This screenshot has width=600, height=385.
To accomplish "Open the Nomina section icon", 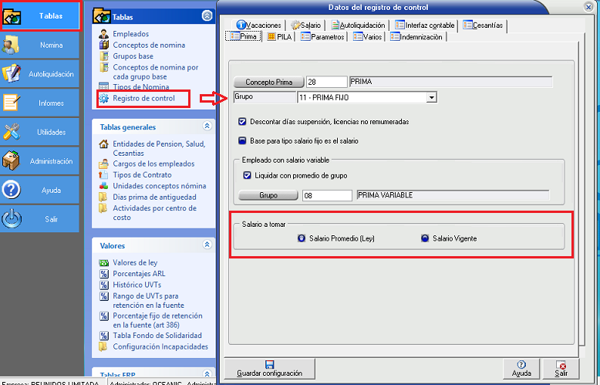I will click(12, 46).
